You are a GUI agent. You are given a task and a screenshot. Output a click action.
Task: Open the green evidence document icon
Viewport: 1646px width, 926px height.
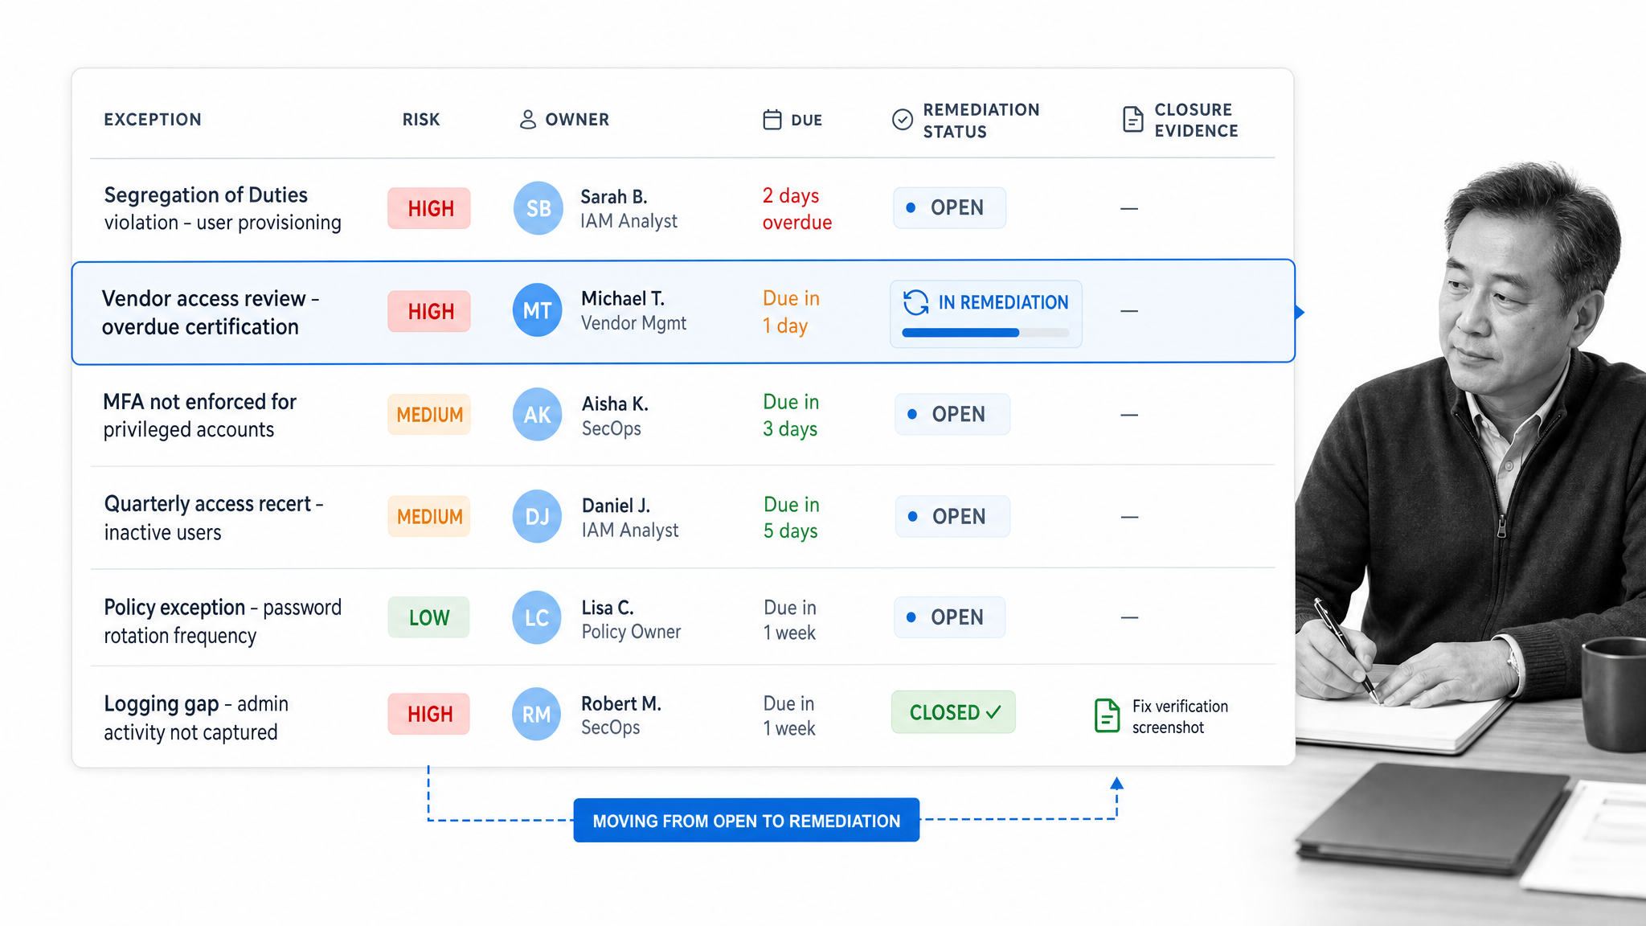(x=1107, y=715)
